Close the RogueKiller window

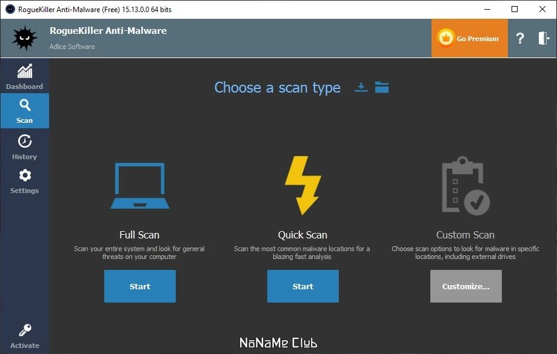click(x=542, y=9)
